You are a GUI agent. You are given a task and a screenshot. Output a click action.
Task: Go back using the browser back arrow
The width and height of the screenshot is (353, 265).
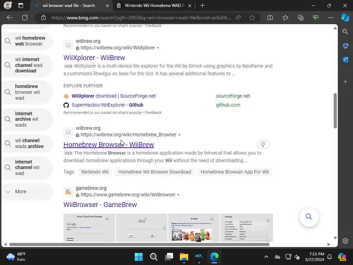tap(9, 18)
